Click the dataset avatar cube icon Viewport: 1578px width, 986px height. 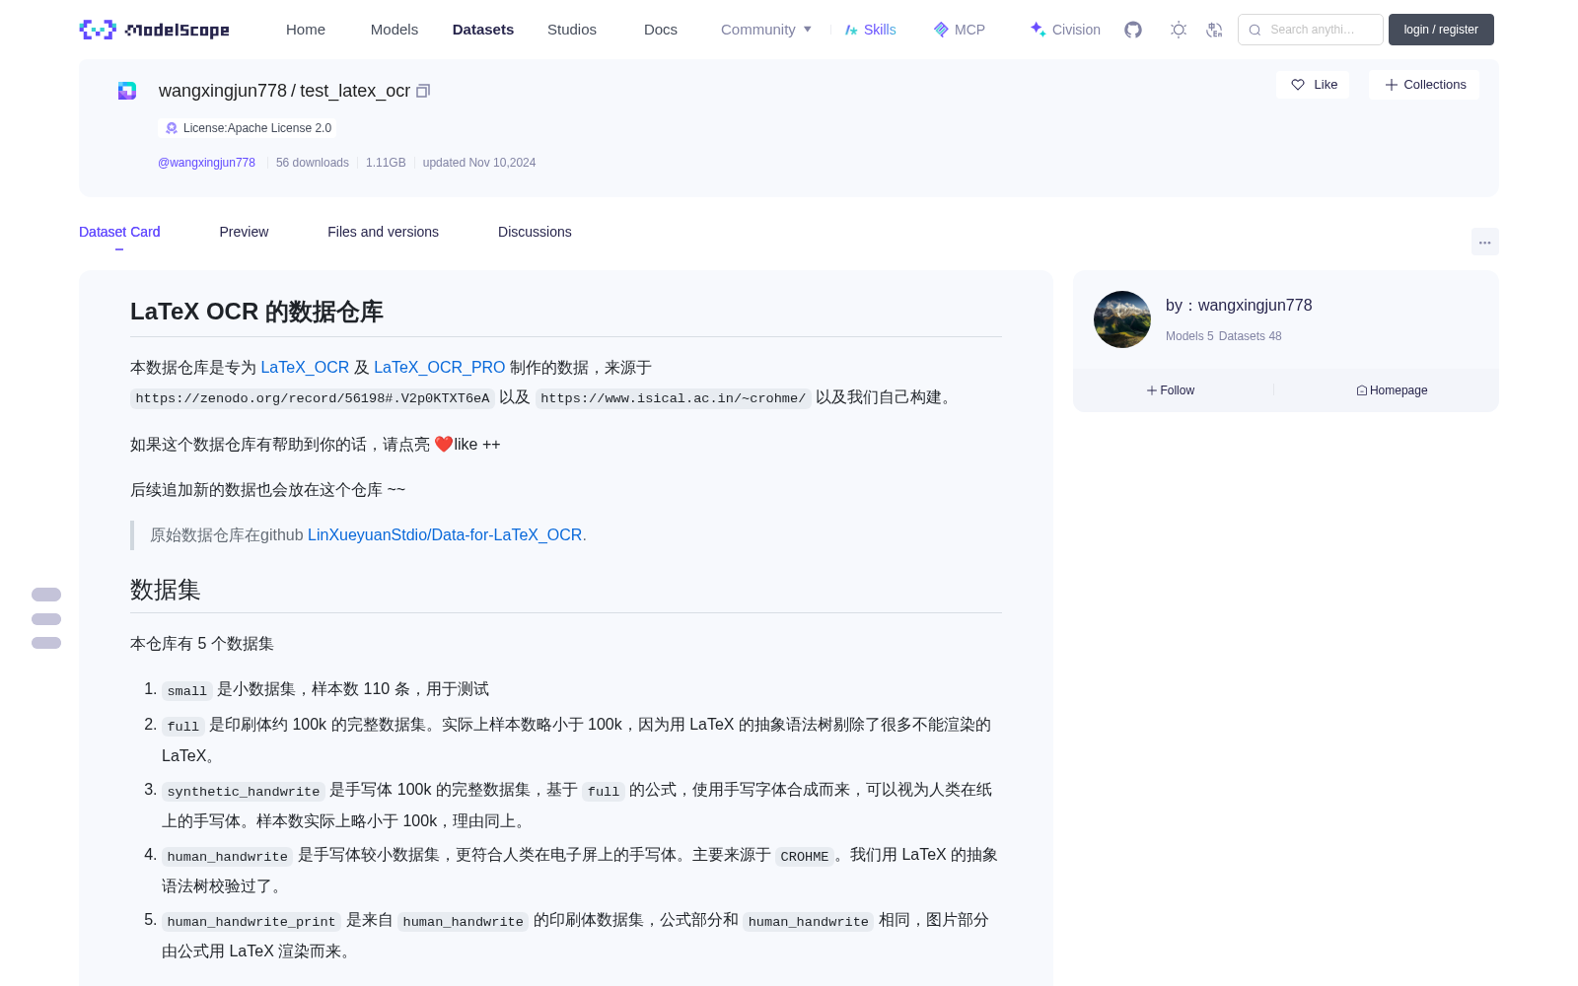coord(127,91)
